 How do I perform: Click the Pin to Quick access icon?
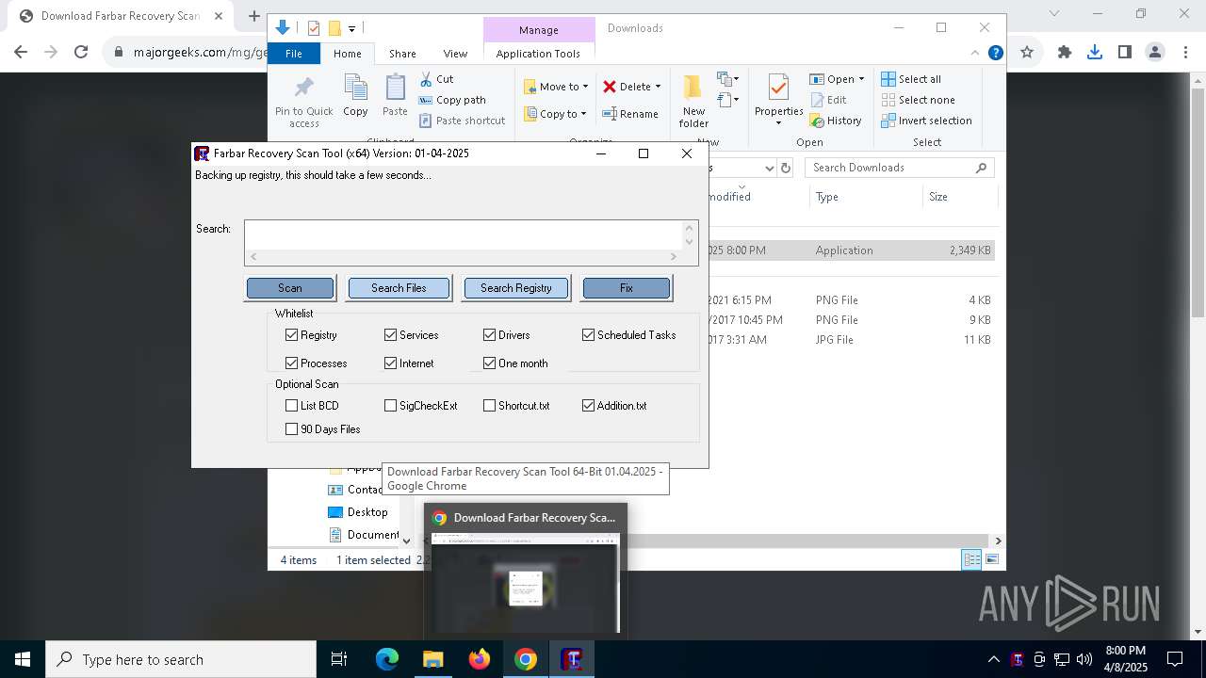(x=303, y=89)
